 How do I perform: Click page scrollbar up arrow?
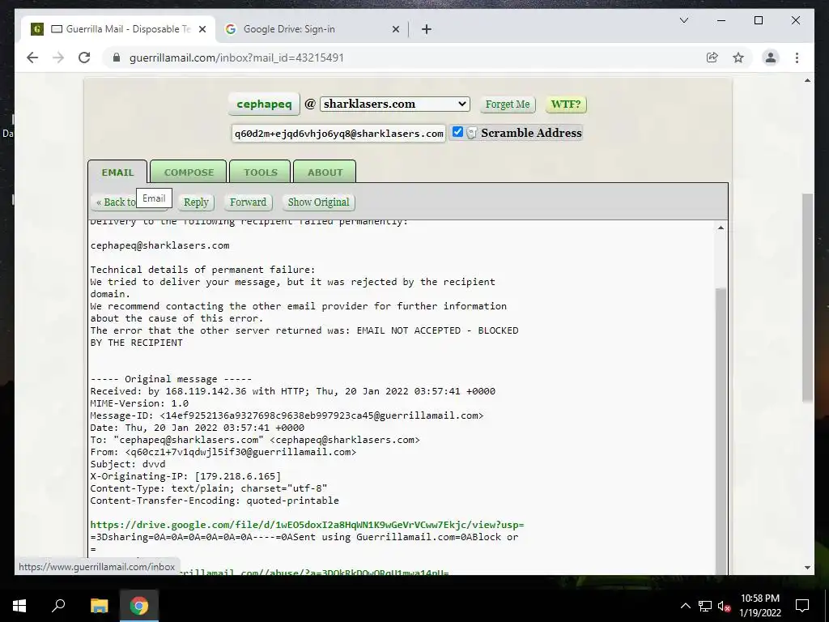pos(807,80)
